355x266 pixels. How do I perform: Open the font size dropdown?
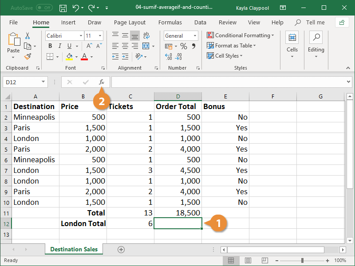(x=99, y=35)
